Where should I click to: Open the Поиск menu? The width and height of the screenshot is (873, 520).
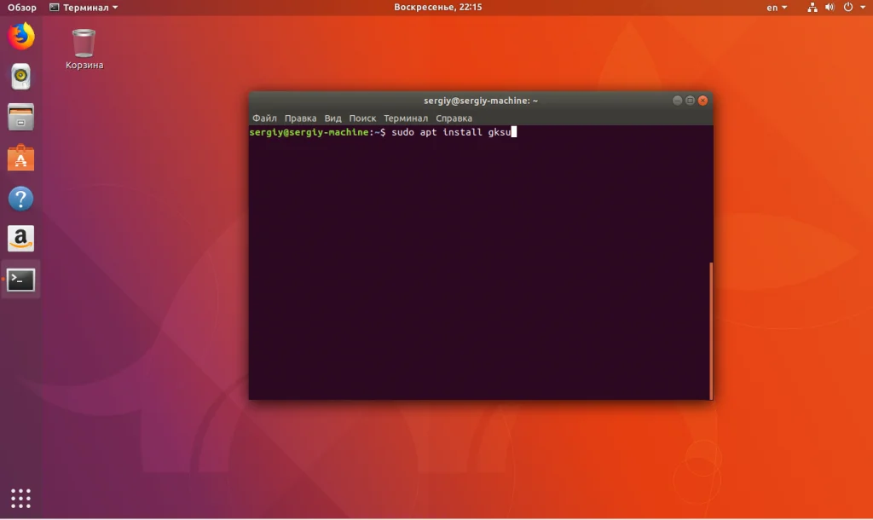click(362, 118)
